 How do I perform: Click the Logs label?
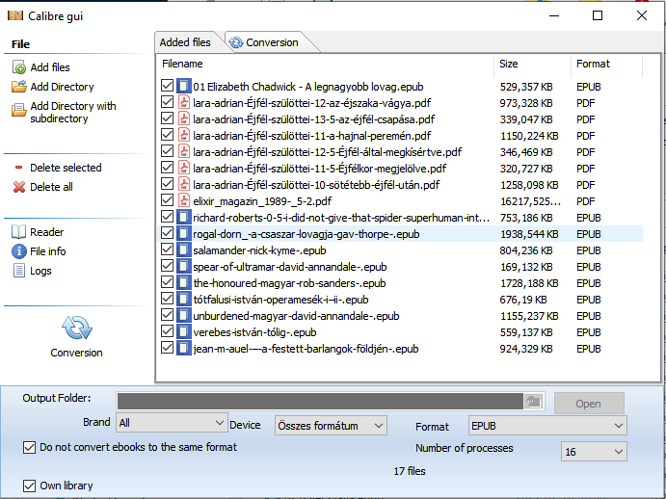click(x=40, y=271)
